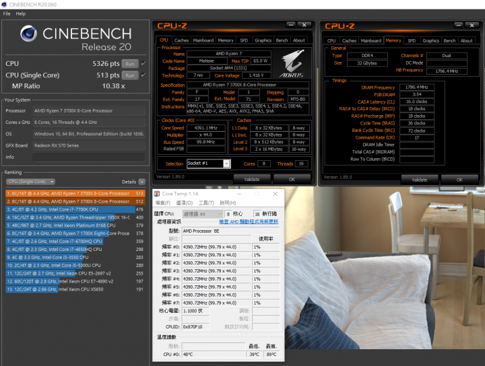
Task: Click the Cinebench sphere logo
Action: (28, 34)
